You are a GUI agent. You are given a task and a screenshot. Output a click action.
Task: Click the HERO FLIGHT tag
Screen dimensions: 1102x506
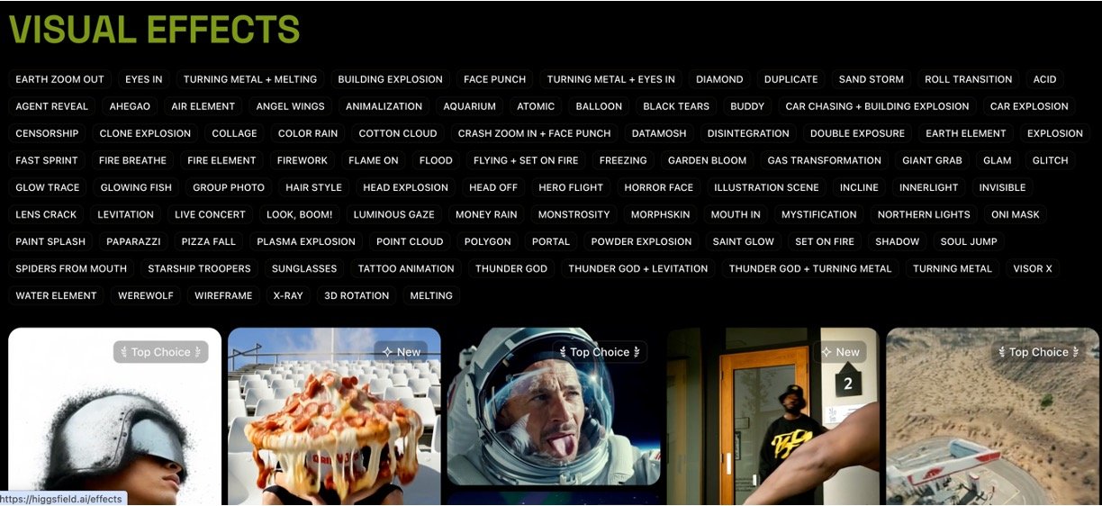click(x=571, y=187)
